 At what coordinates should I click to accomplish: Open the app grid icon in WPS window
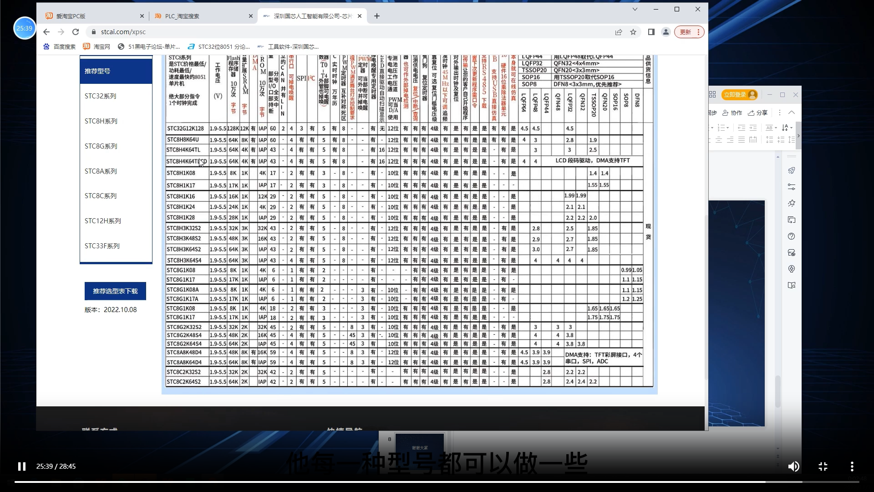[712, 95]
